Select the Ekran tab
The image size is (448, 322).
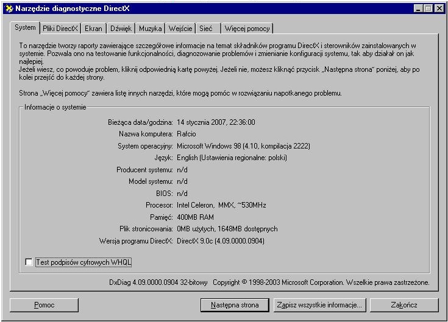point(93,29)
